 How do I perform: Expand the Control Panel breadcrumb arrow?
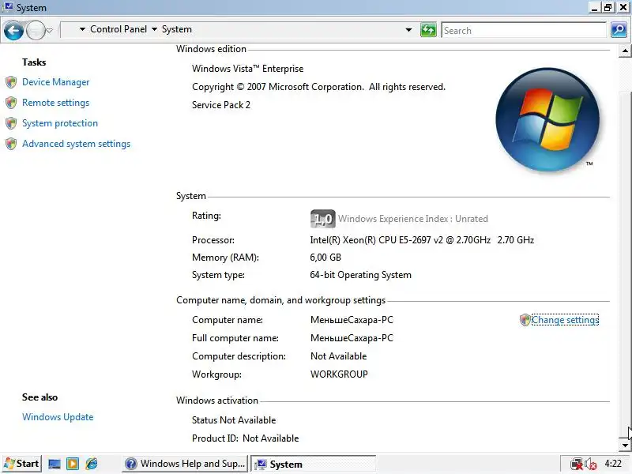[154, 29]
